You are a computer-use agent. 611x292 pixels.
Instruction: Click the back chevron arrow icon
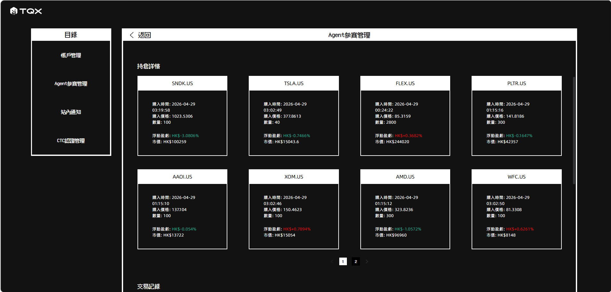tap(132, 35)
